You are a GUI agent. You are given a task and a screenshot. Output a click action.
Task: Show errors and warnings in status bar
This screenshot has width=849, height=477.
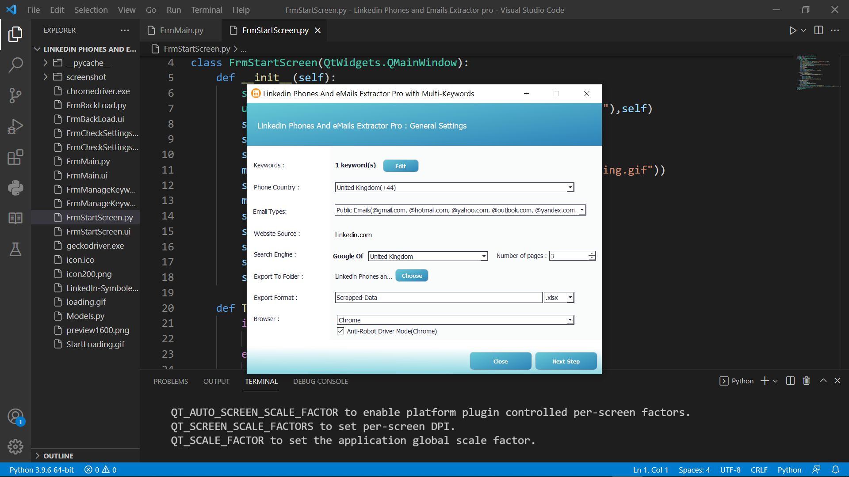click(100, 469)
